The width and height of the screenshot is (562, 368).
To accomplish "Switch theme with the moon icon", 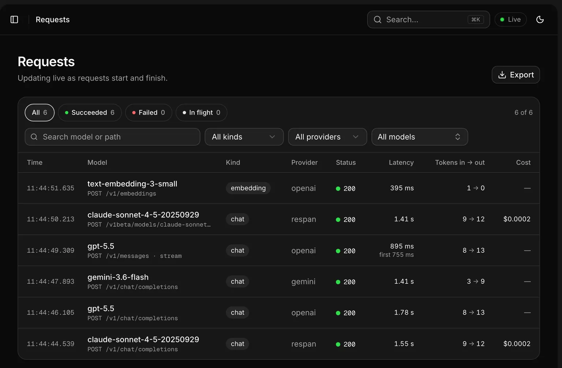I will [x=540, y=19].
